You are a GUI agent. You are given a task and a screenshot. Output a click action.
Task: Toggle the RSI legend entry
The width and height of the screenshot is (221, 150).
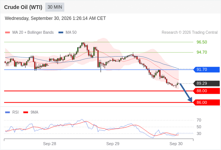12,112
